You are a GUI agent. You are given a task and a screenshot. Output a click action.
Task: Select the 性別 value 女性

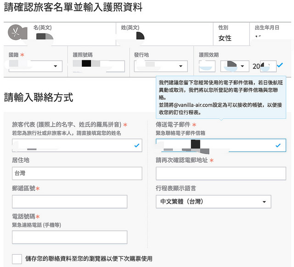tap(225, 38)
